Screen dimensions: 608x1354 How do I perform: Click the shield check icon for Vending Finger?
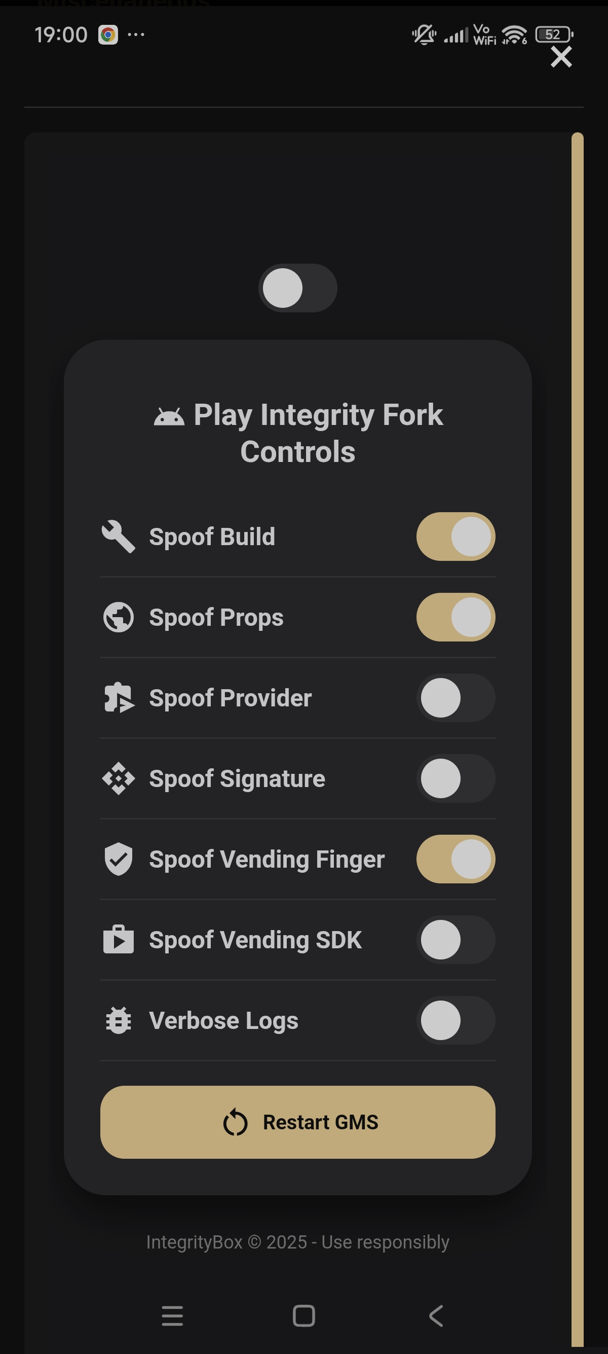pos(118,860)
